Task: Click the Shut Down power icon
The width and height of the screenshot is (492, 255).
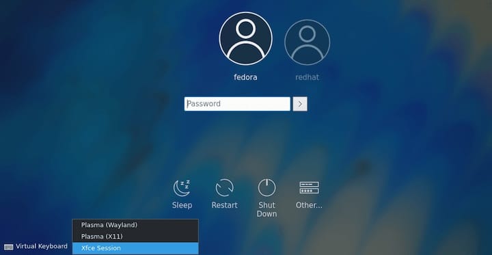Action: point(266,187)
